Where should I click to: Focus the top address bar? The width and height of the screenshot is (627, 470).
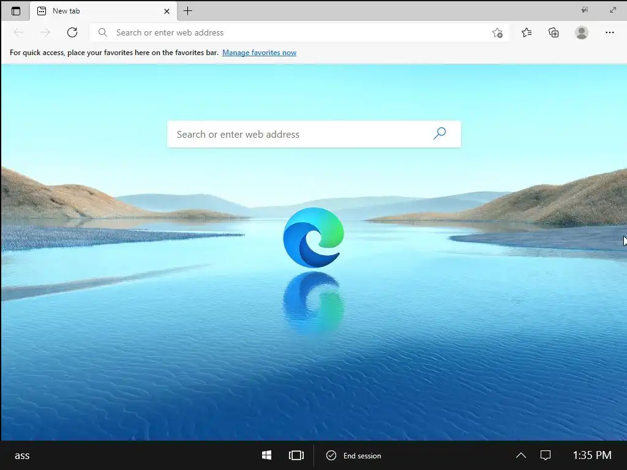click(x=299, y=32)
